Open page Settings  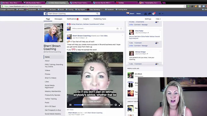tap(148, 19)
